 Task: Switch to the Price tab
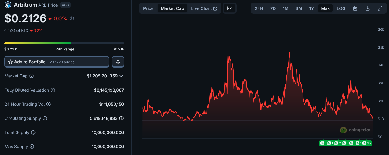[148, 8]
